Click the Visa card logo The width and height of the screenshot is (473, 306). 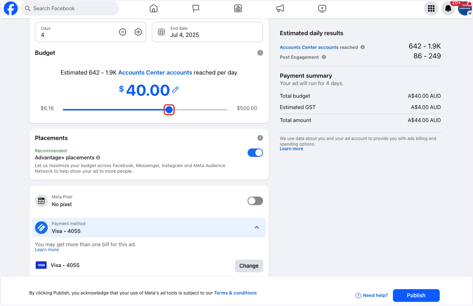coord(41,265)
